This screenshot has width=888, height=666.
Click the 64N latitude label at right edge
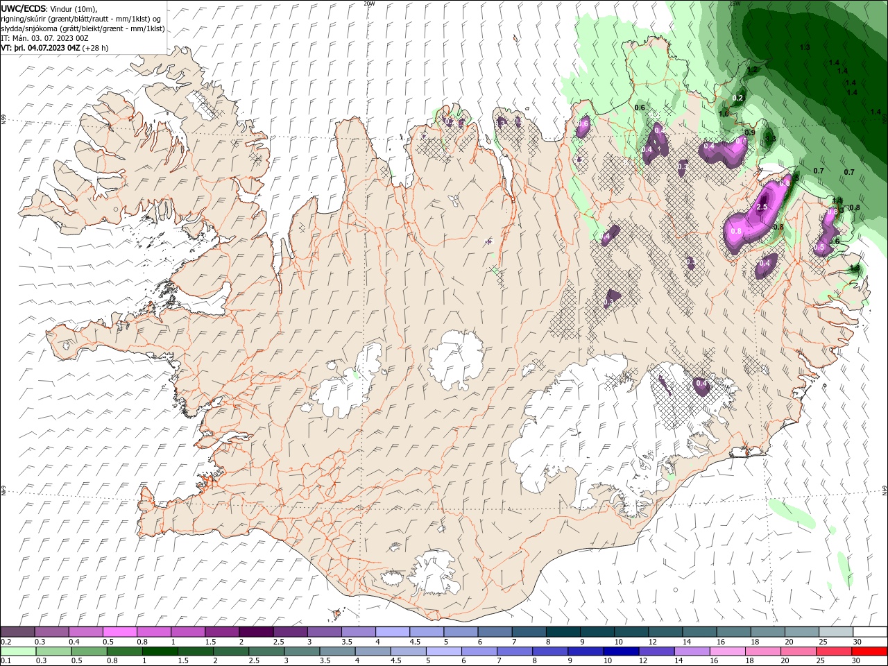(x=885, y=490)
